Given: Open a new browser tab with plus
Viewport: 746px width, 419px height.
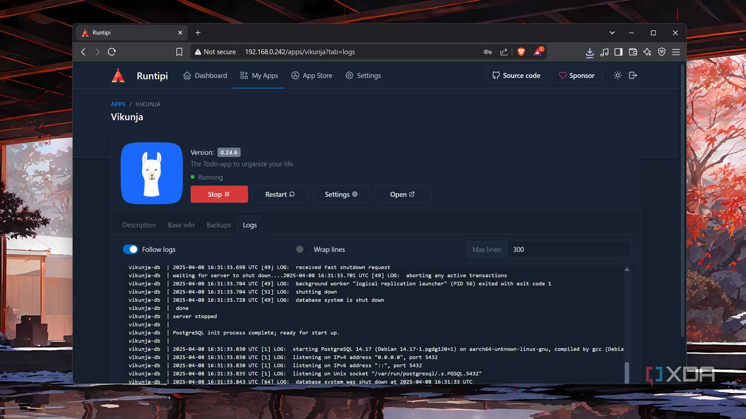Looking at the screenshot, I should [198, 33].
